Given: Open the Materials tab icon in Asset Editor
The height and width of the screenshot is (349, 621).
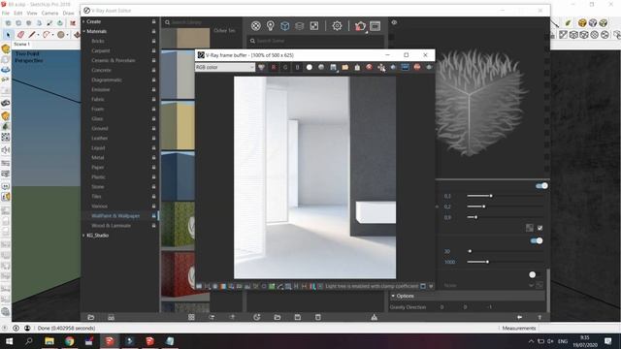Looking at the screenshot, I should point(256,26).
